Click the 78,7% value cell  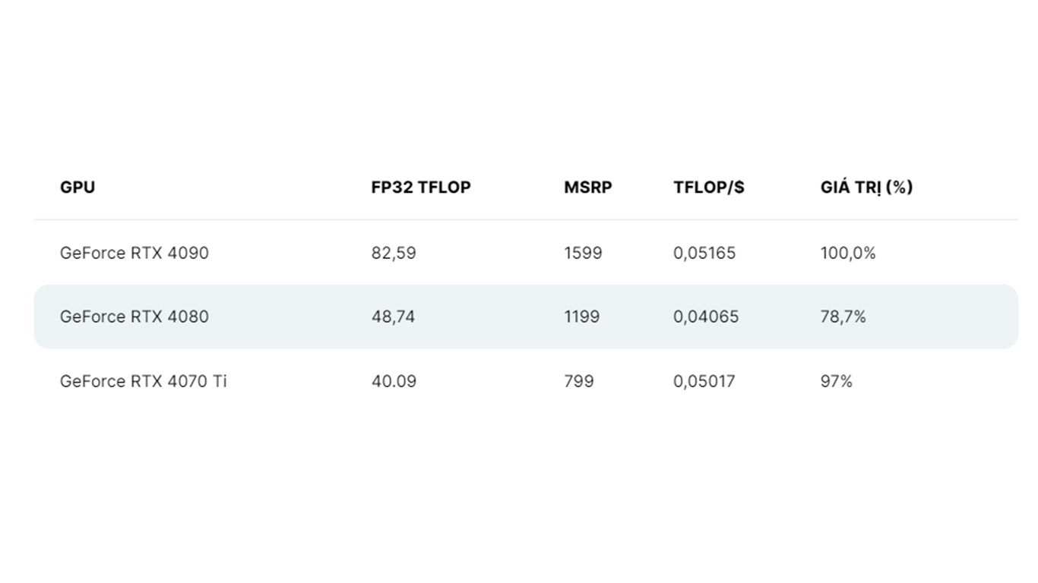point(843,317)
